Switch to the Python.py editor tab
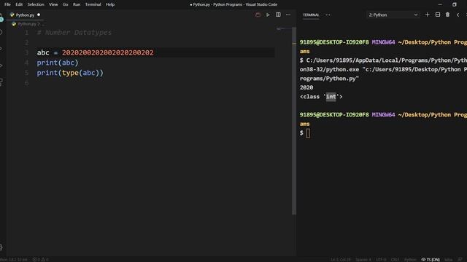467x262 pixels. [x=25, y=15]
